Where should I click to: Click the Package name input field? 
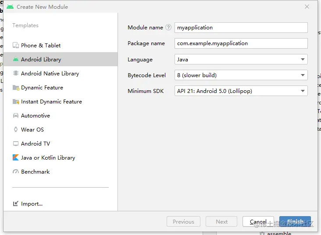(x=241, y=43)
